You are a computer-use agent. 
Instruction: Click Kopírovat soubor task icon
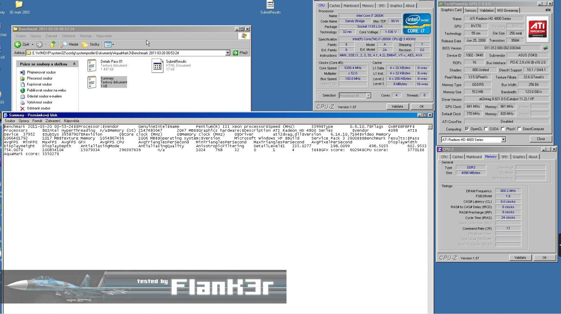click(22, 84)
